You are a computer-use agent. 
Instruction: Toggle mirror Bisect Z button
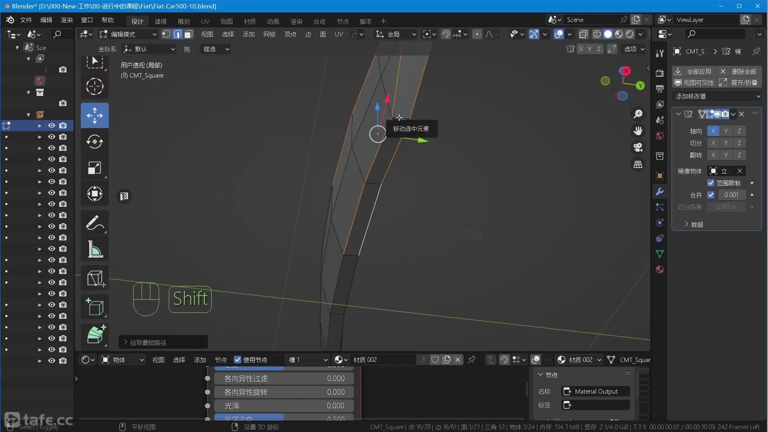[x=739, y=143]
